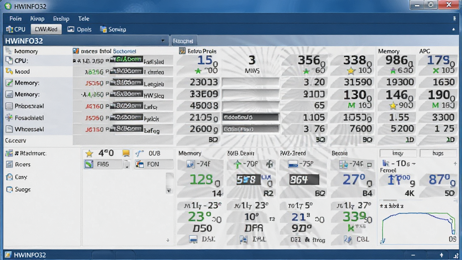Select the CPU: row in the sidebar
This screenshot has height=260, width=462.
click(38, 60)
